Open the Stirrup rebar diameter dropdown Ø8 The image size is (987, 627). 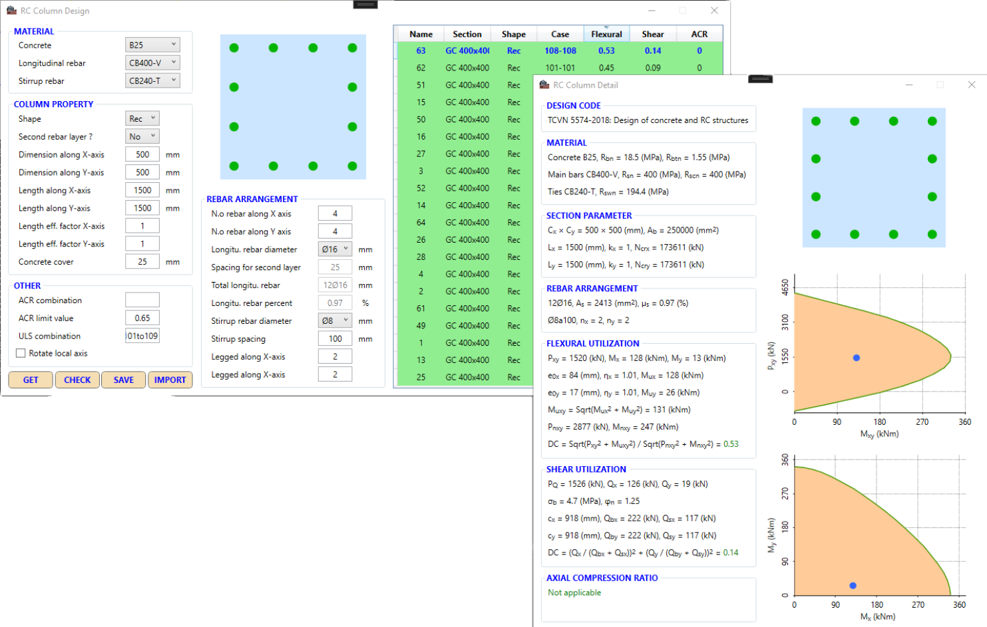pos(335,320)
